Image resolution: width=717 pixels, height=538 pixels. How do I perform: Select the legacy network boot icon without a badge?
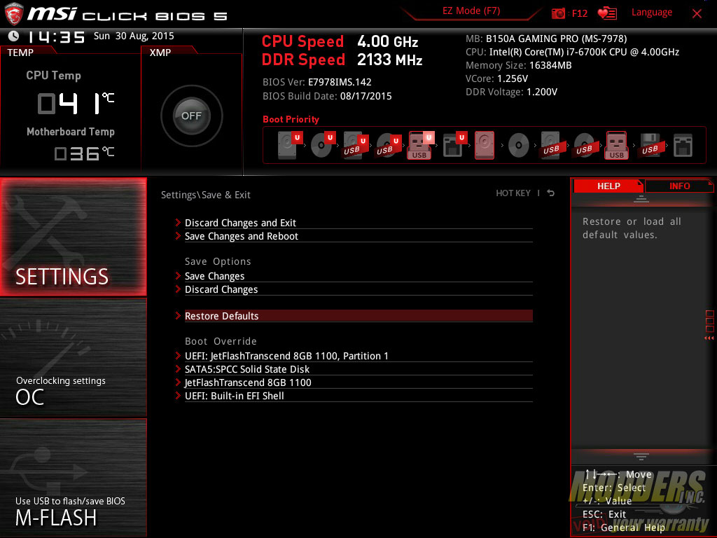683,146
